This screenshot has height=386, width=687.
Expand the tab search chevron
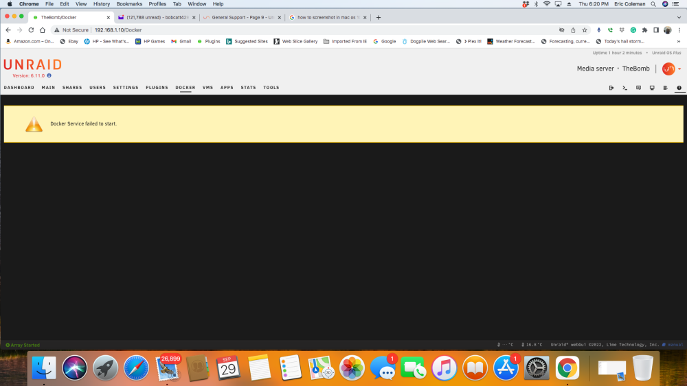click(679, 18)
